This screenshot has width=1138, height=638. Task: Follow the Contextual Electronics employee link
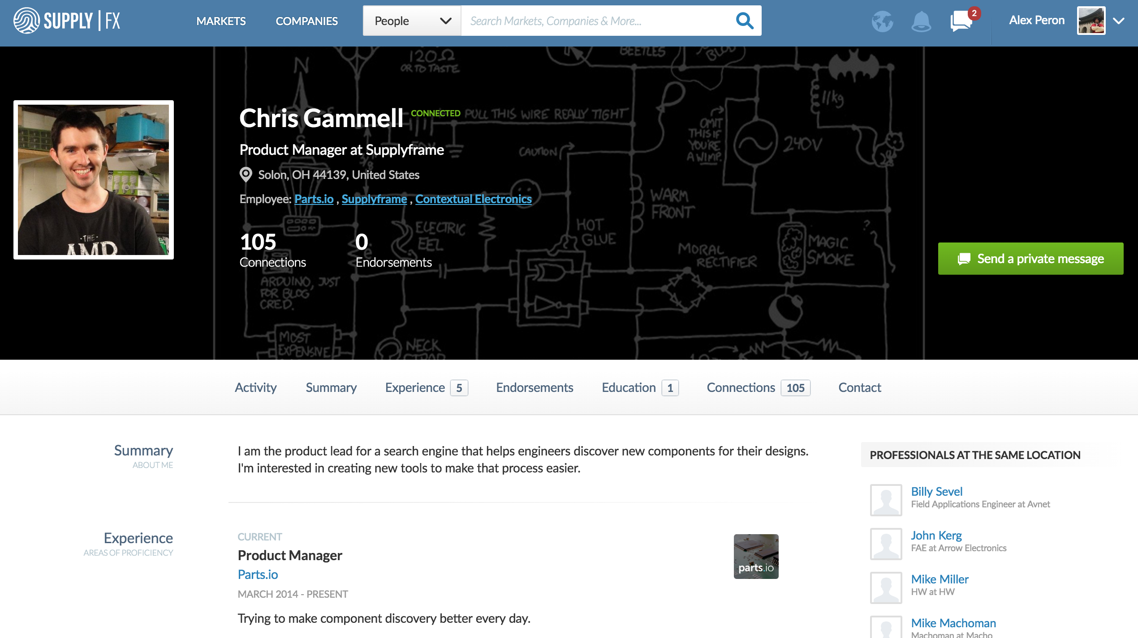pyautogui.click(x=473, y=199)
